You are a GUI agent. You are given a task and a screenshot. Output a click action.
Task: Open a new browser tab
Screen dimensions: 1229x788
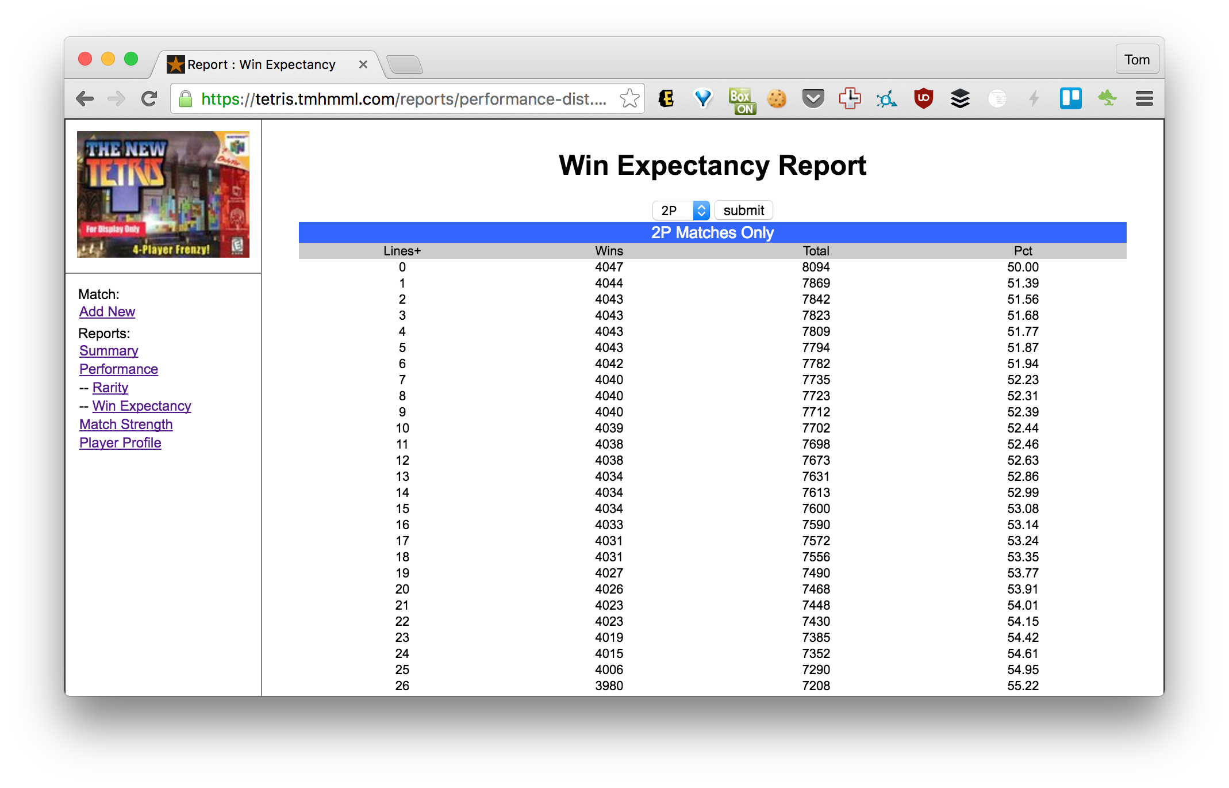(405, 64)
